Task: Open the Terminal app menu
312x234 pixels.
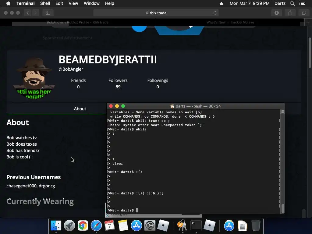Action: [26, 3]
